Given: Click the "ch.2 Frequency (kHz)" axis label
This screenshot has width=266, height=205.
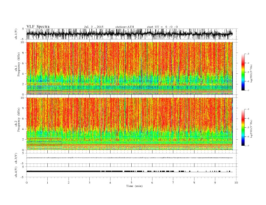Looking at the screenshot, I should [17, 120].
